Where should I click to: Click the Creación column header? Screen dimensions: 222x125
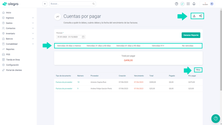(x=122, y=76)
